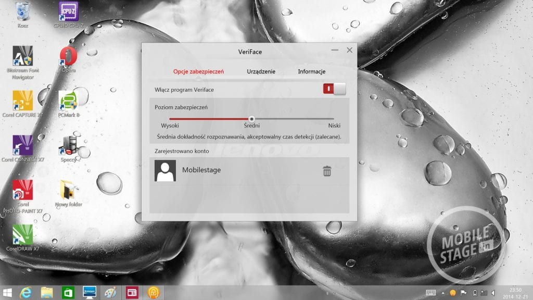The width and height of the screenshot is (533, 300).
Task: Minimize the VeriFace window
Action: [334, 51]
